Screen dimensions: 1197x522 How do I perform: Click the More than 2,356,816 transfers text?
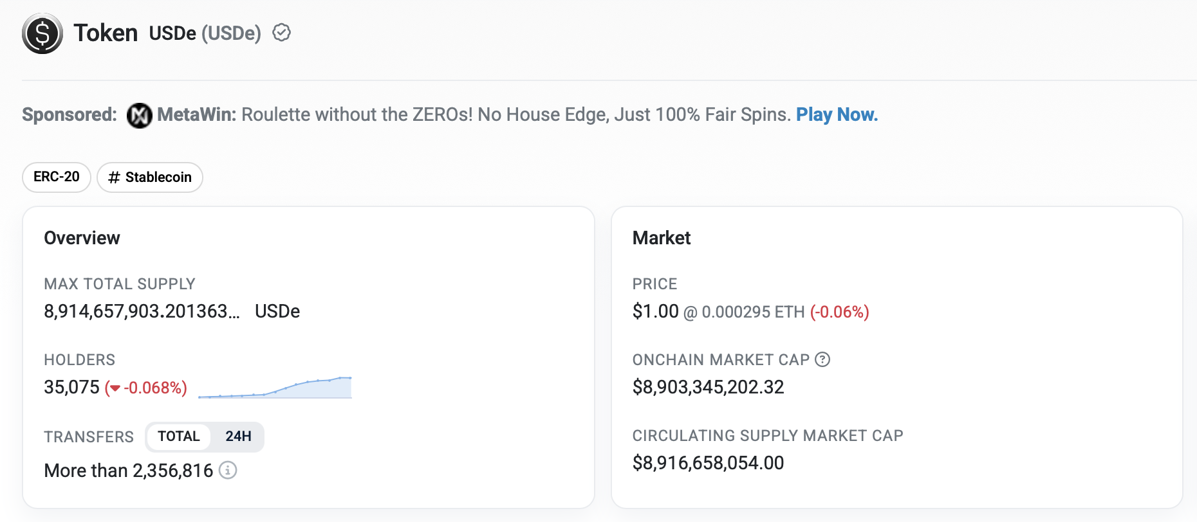[128, 471]
